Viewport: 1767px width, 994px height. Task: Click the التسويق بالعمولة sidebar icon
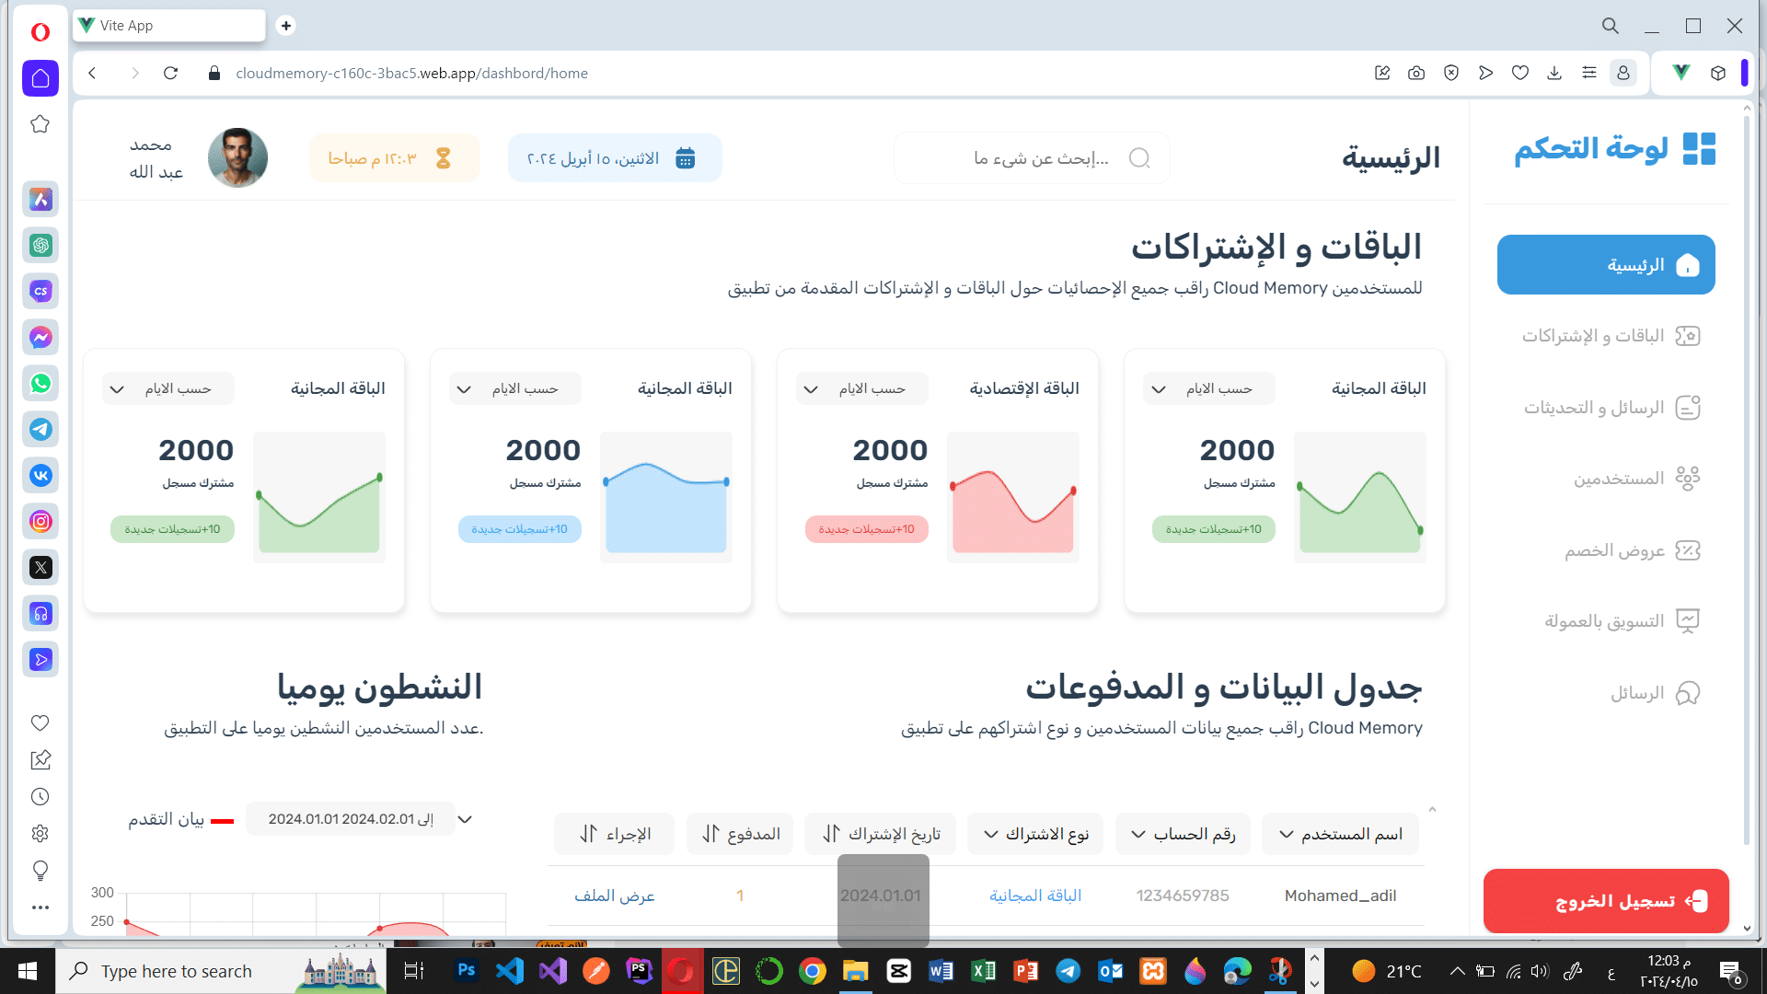[1688, 620]
